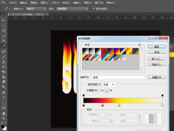Open presets gear menu in gradient editor
Screen dimensions: 174x131
pyautogui.click(x=140, y=45)
